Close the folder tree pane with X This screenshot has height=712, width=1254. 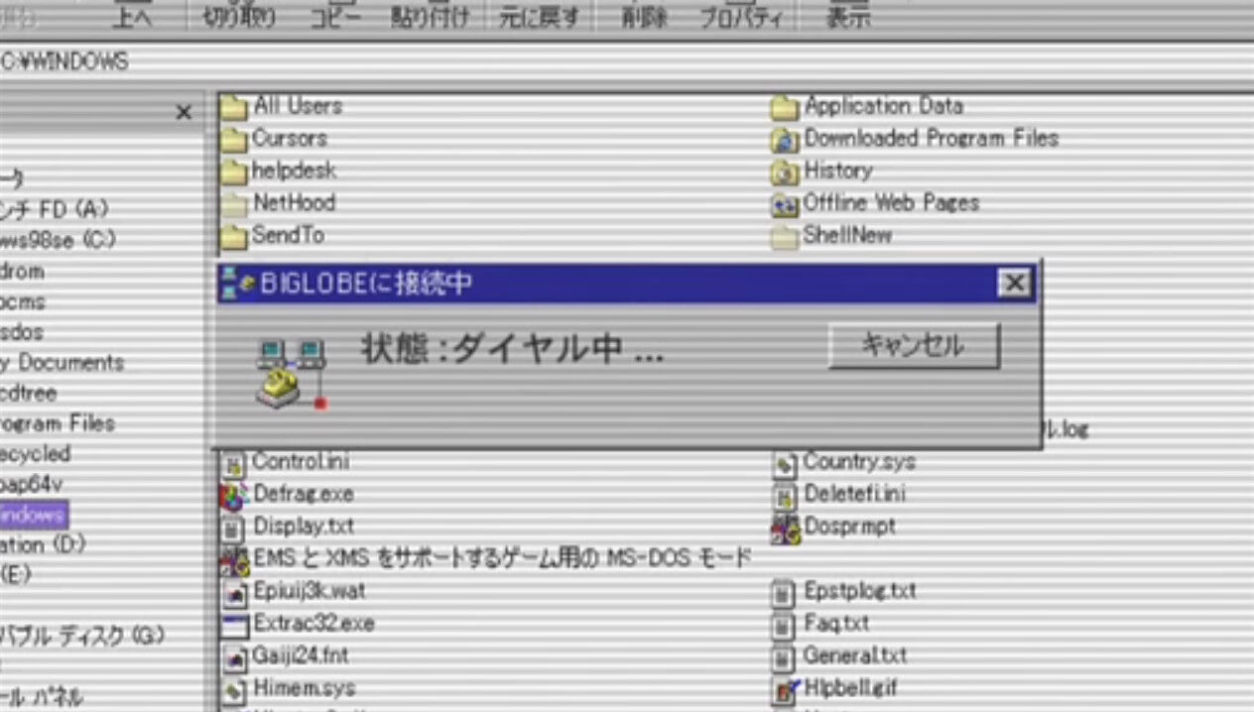coord(184,112)
